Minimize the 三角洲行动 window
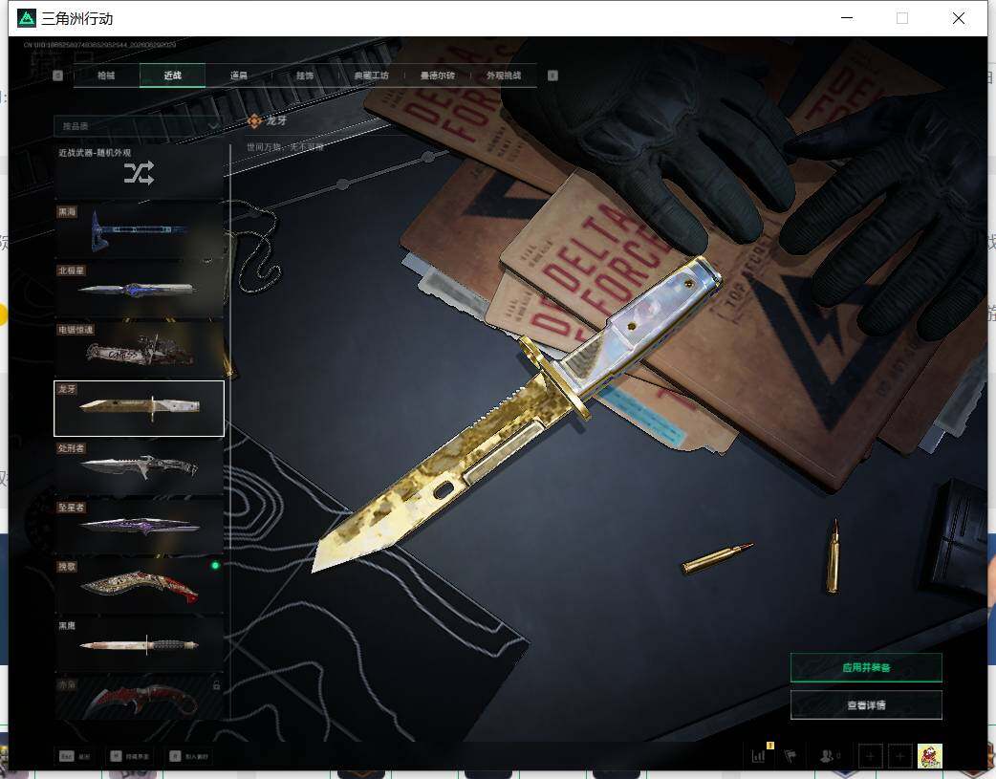This screenshot has width=996, height=779. click(847, 18)
